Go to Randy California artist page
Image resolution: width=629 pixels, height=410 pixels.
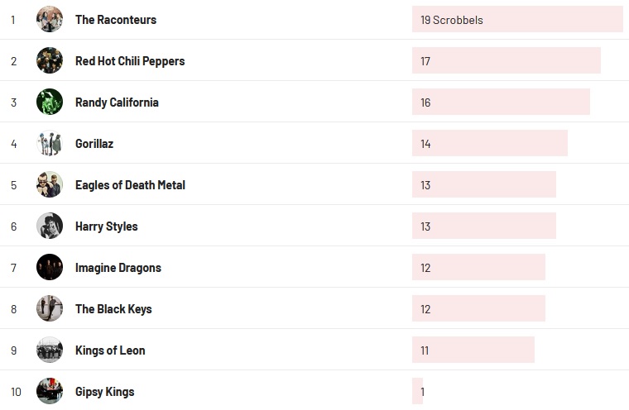tap(117, 102)
